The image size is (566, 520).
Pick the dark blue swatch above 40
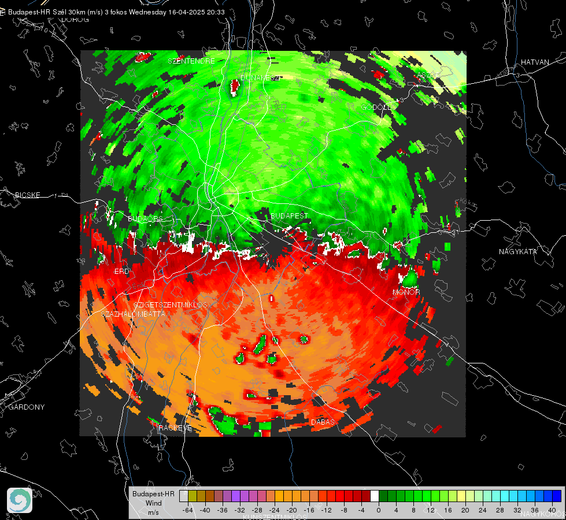click(557, 496)
